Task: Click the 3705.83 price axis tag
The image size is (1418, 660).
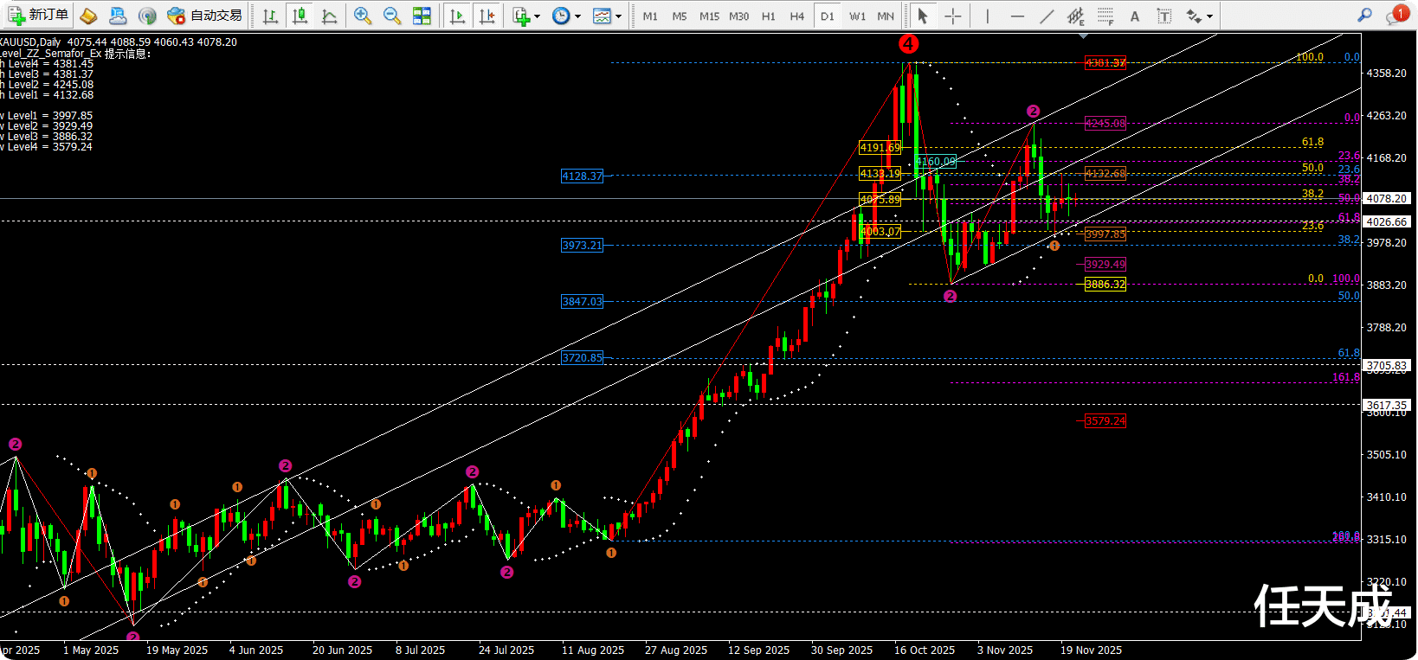Action: point(1387,366)
